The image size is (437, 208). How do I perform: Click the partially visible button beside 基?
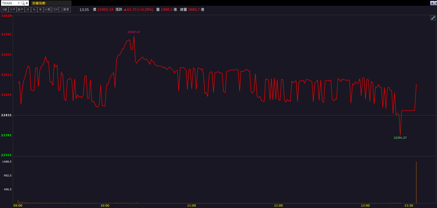436,3
